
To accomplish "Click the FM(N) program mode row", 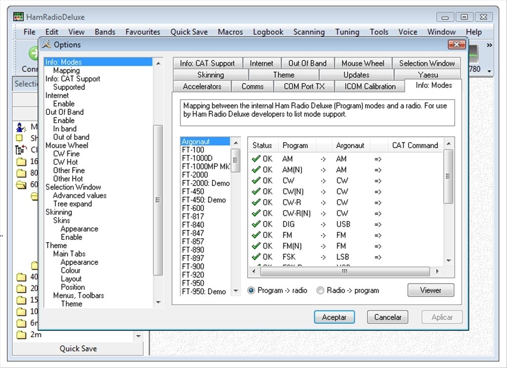I will (346, 246).
